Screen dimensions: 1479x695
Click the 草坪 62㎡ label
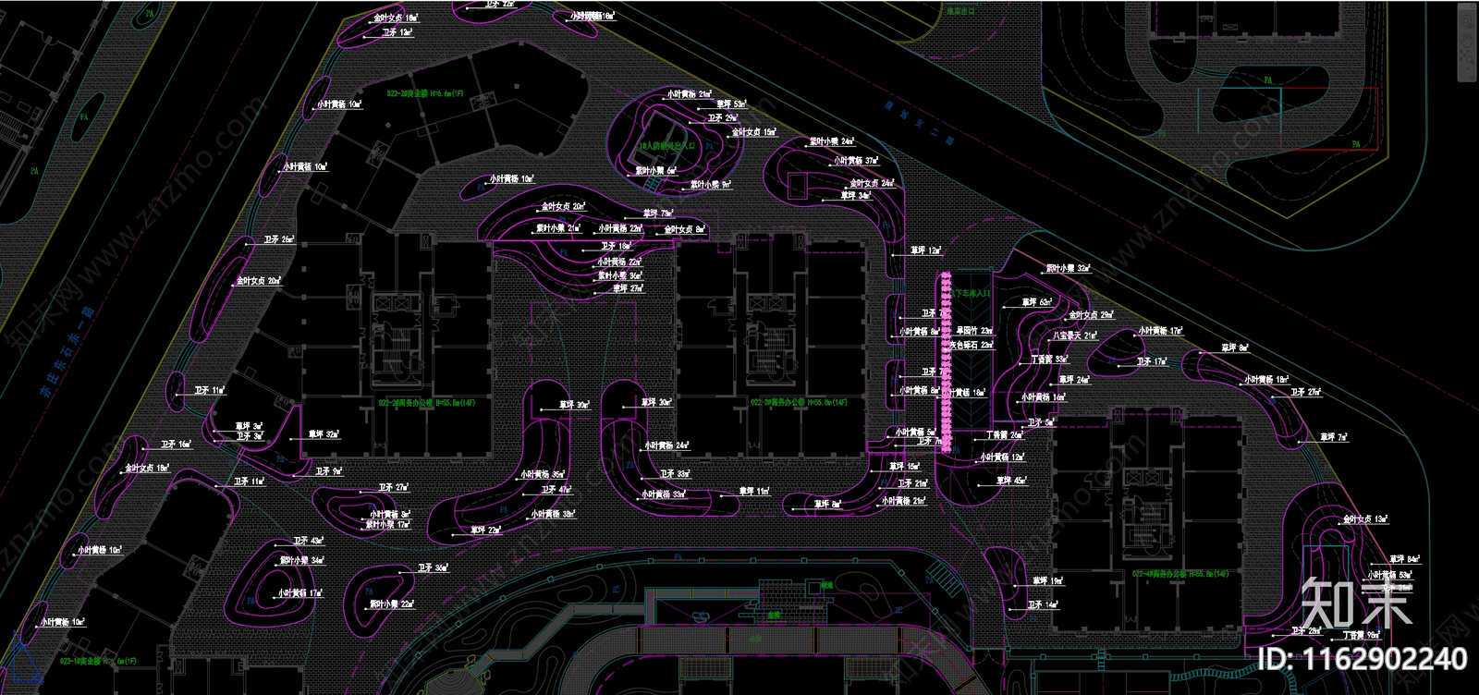(1037, 302)
